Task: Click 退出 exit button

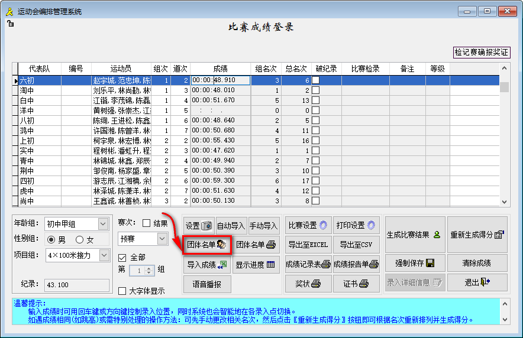Action: pos(477,282)
